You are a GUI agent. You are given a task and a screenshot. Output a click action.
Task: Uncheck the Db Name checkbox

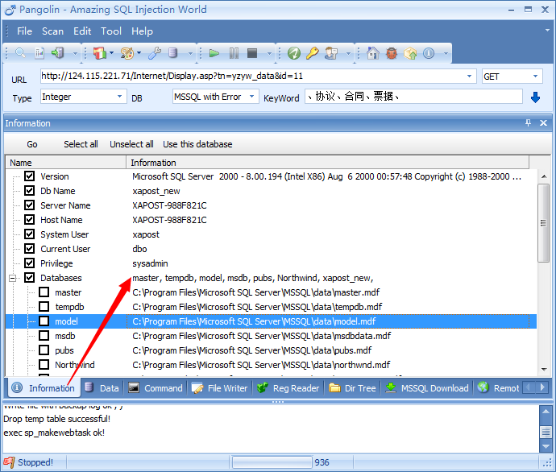pos(30,191)
